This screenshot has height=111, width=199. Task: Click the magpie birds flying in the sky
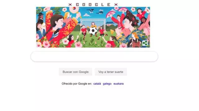[95, 11]
